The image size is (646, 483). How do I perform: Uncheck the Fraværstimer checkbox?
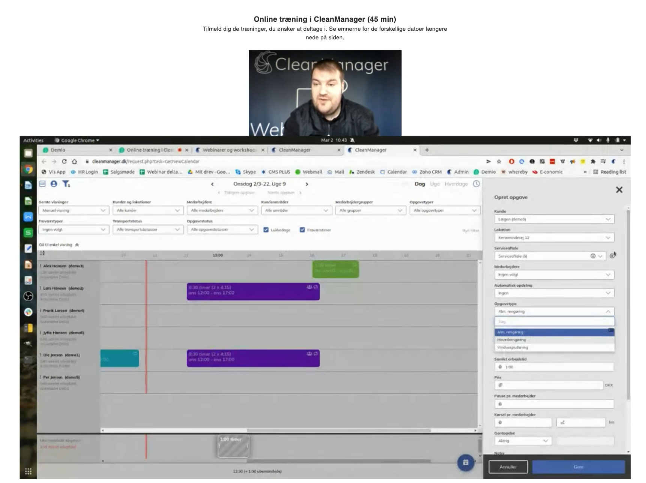coord(302,230)
